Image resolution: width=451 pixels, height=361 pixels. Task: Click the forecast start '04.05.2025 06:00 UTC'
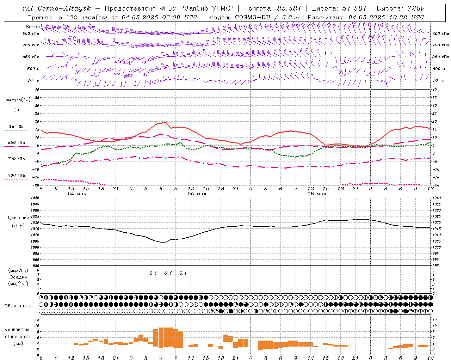[x=159, y=17]
